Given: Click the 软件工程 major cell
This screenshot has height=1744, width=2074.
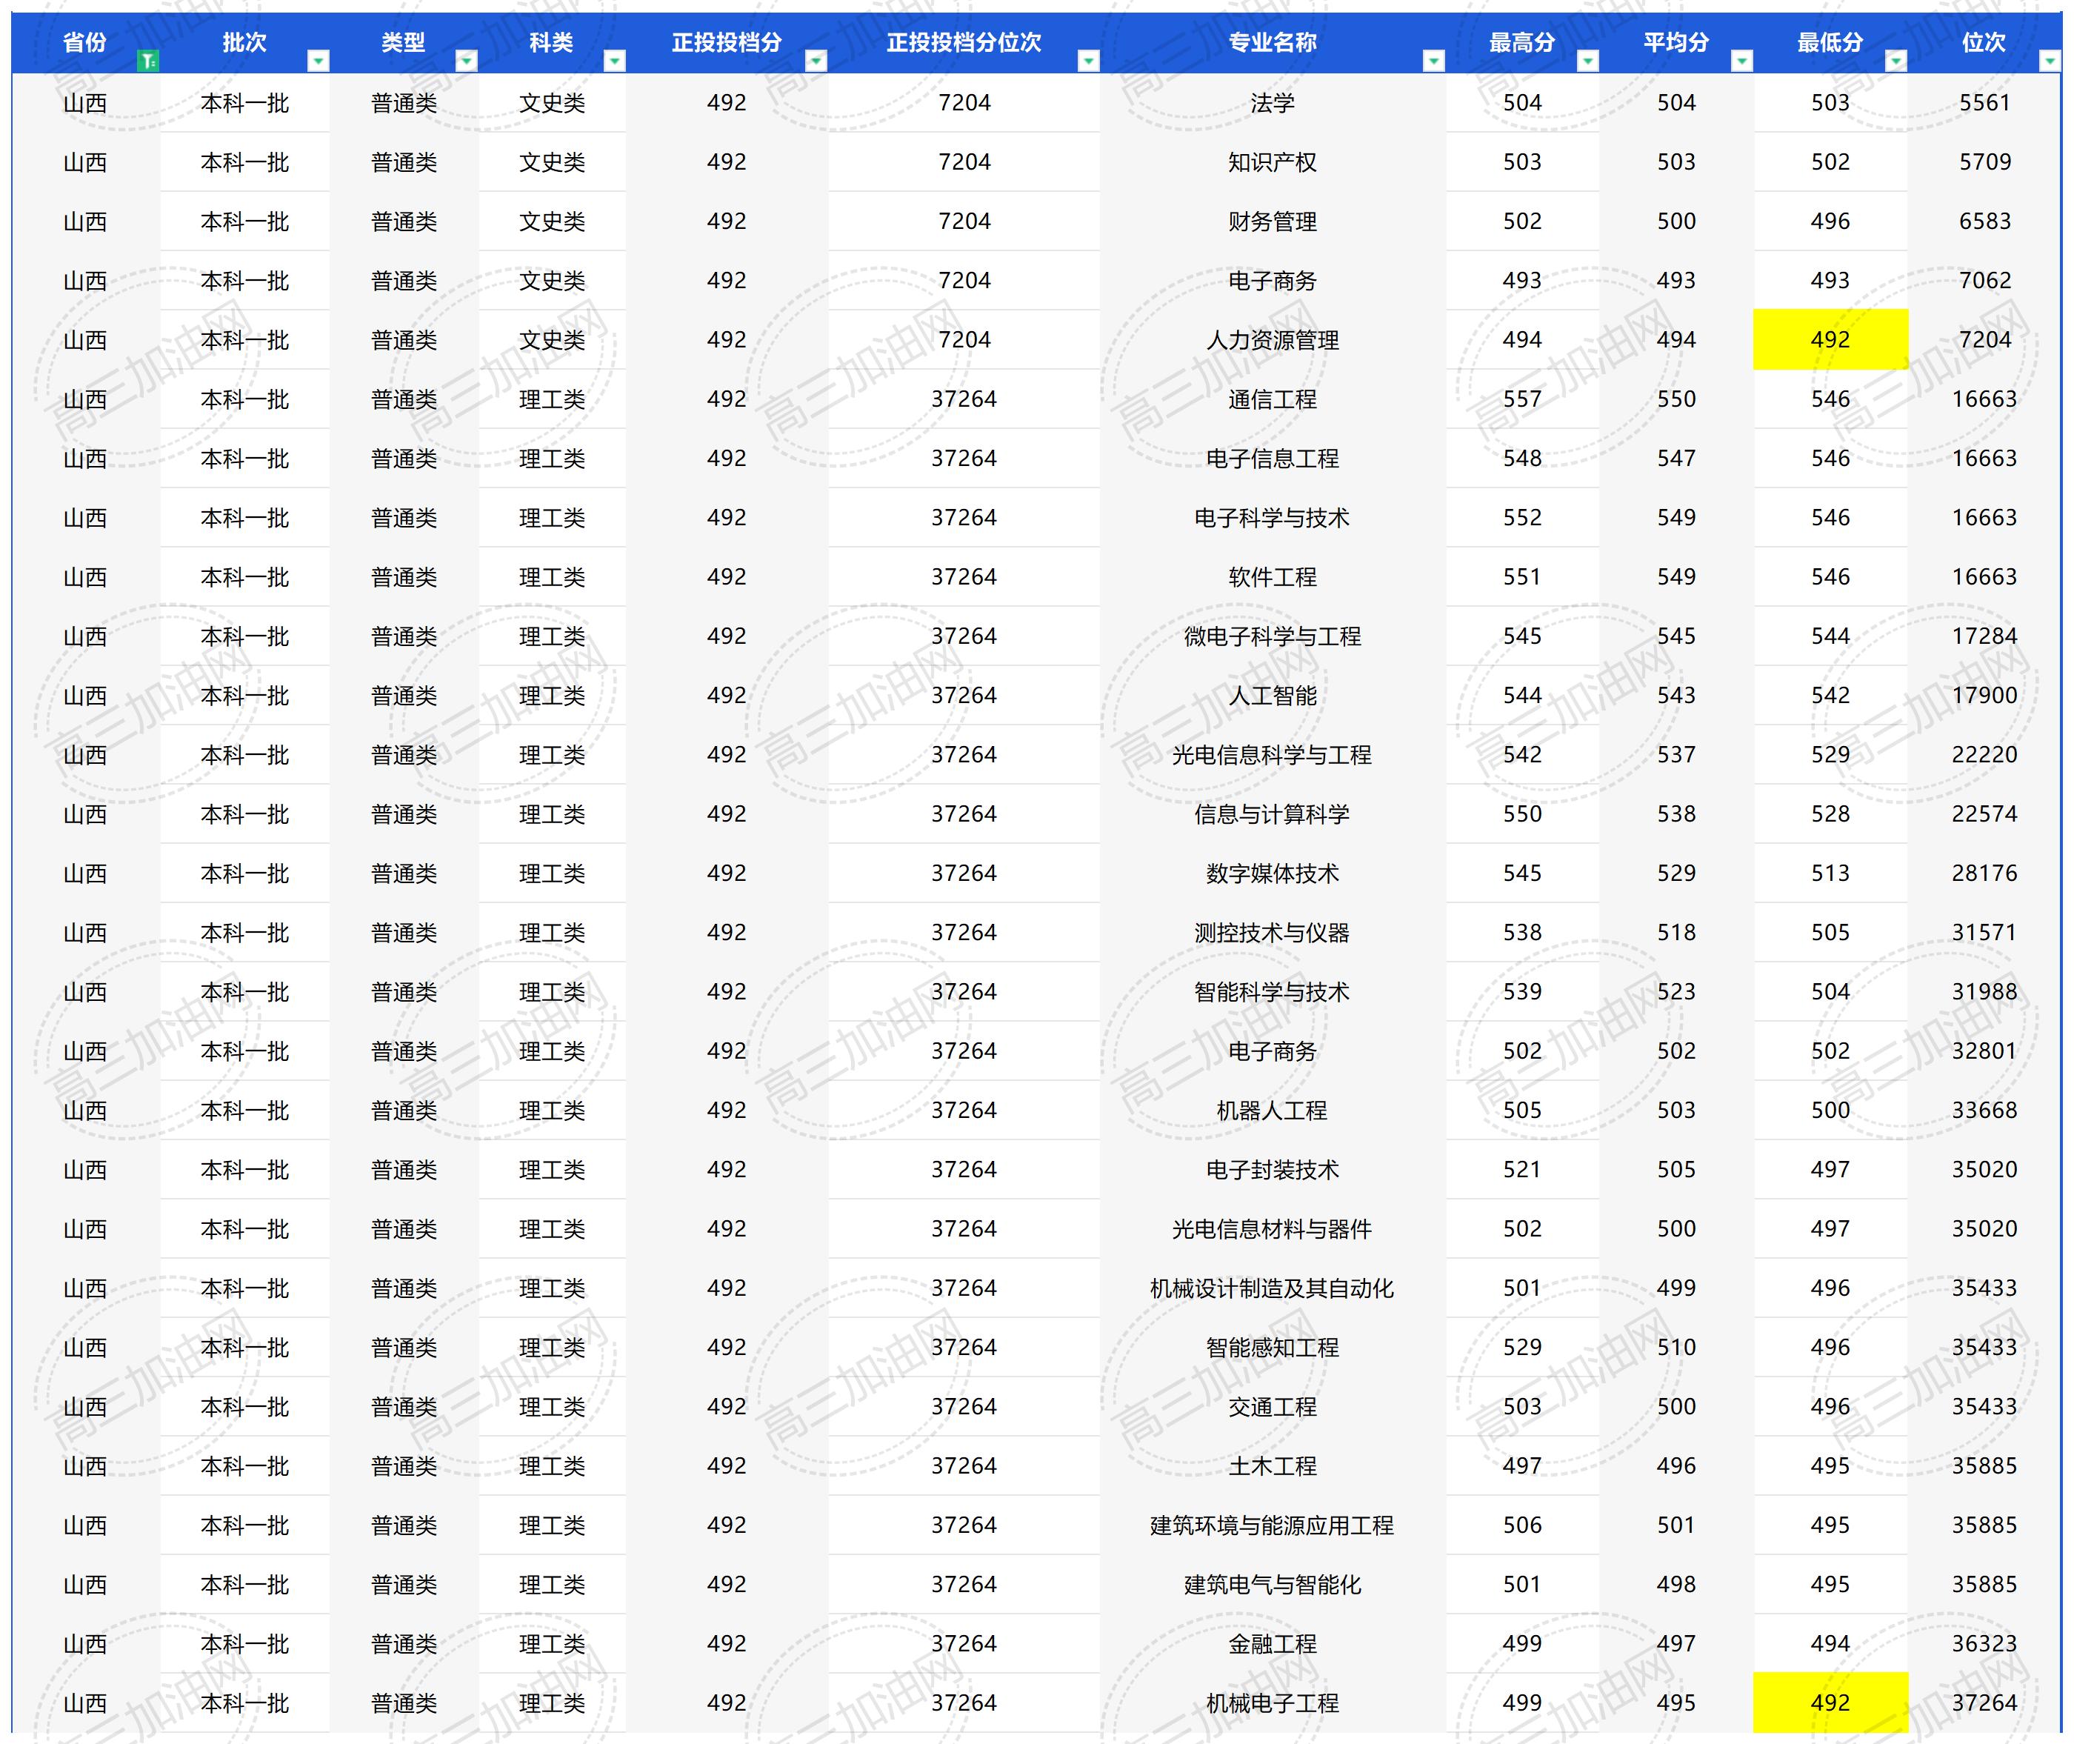Looking at the screenshot, I should coord(1273,576).
